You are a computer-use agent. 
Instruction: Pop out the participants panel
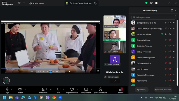[172, 10]
